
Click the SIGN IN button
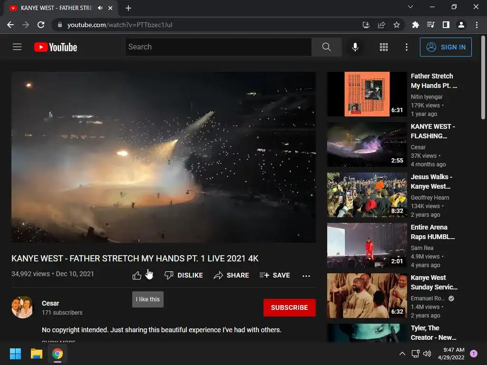(x=446, y=47)
